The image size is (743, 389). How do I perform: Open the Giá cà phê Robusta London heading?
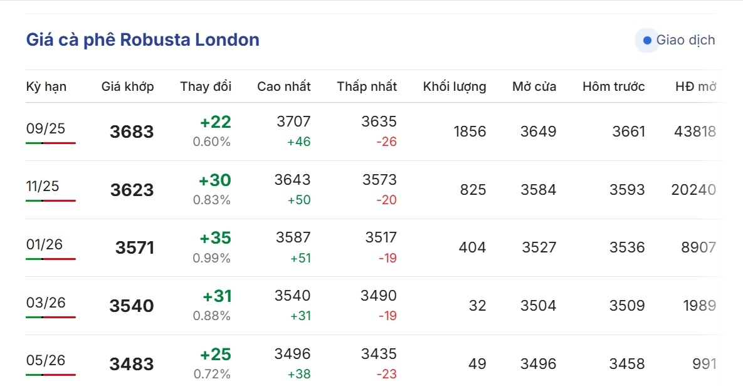(x=142, y=39)
